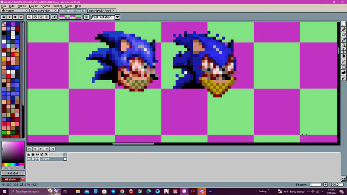Screen dimensions: 347x195
Task: Toggle all layers visibility in timeline header
Action: point(29,155)
